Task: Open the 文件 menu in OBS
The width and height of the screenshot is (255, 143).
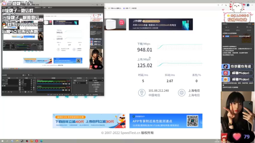Action: (x=4, y=8)
